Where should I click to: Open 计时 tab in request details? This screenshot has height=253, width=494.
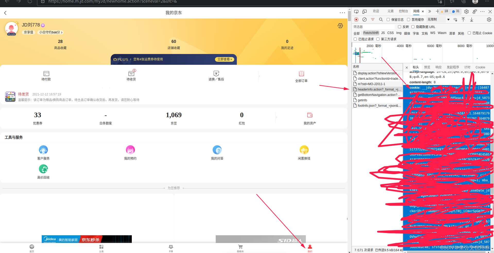467,67
